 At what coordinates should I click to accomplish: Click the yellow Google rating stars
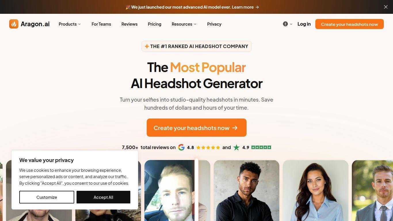(208, 147)
